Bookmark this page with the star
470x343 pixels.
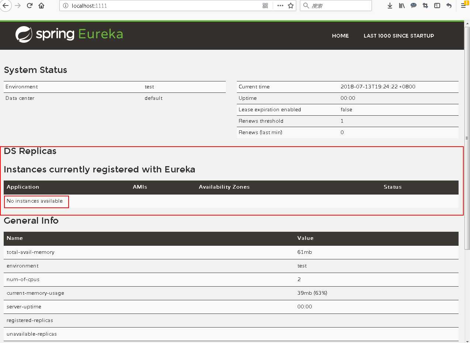(291, 6)
